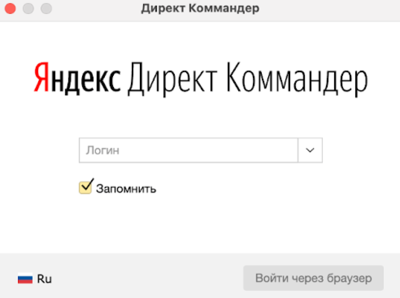This screenshot has height=298, width=400.
Task: Click the Логин input field
Action: click(188, 150)
